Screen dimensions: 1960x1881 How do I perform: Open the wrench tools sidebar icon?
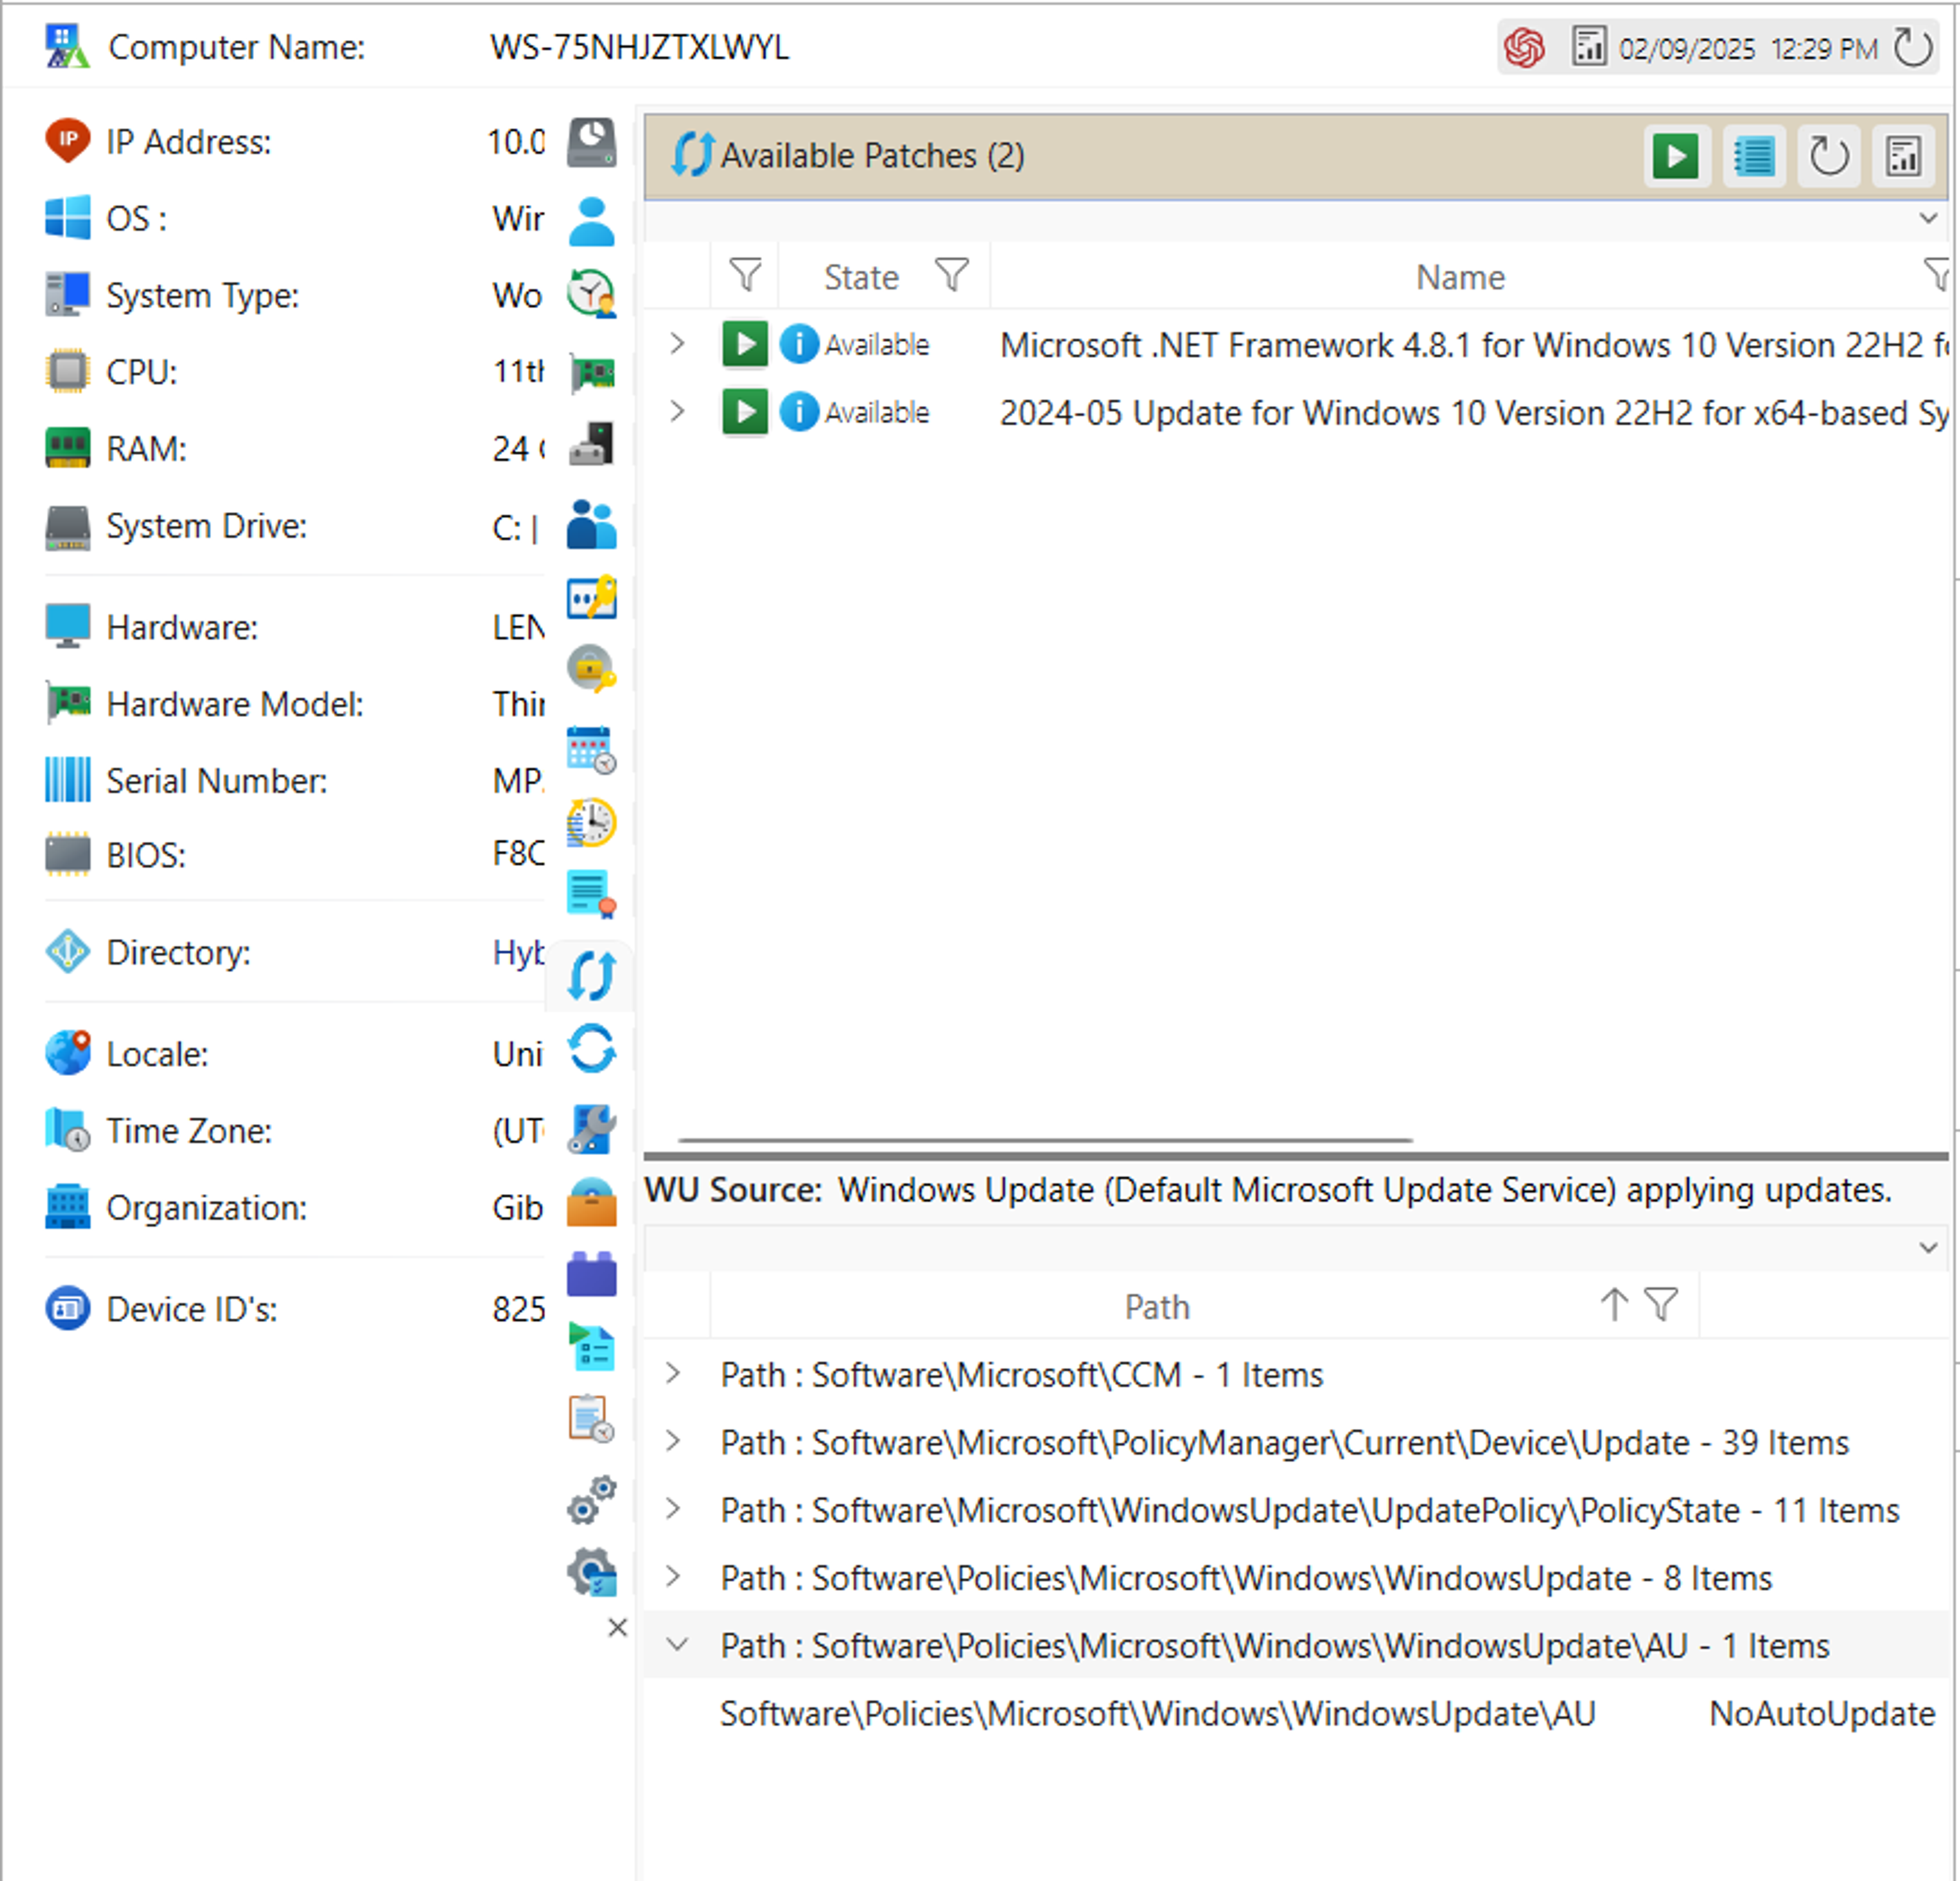(591, 1129)
